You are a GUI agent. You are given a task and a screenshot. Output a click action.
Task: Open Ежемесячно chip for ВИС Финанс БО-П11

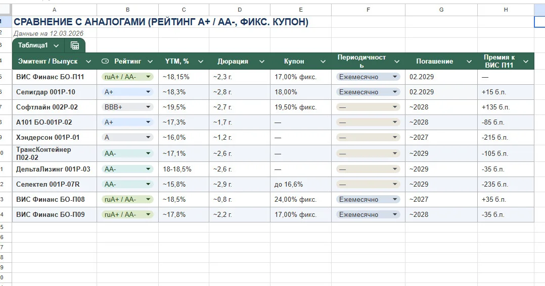click(368, 77)
